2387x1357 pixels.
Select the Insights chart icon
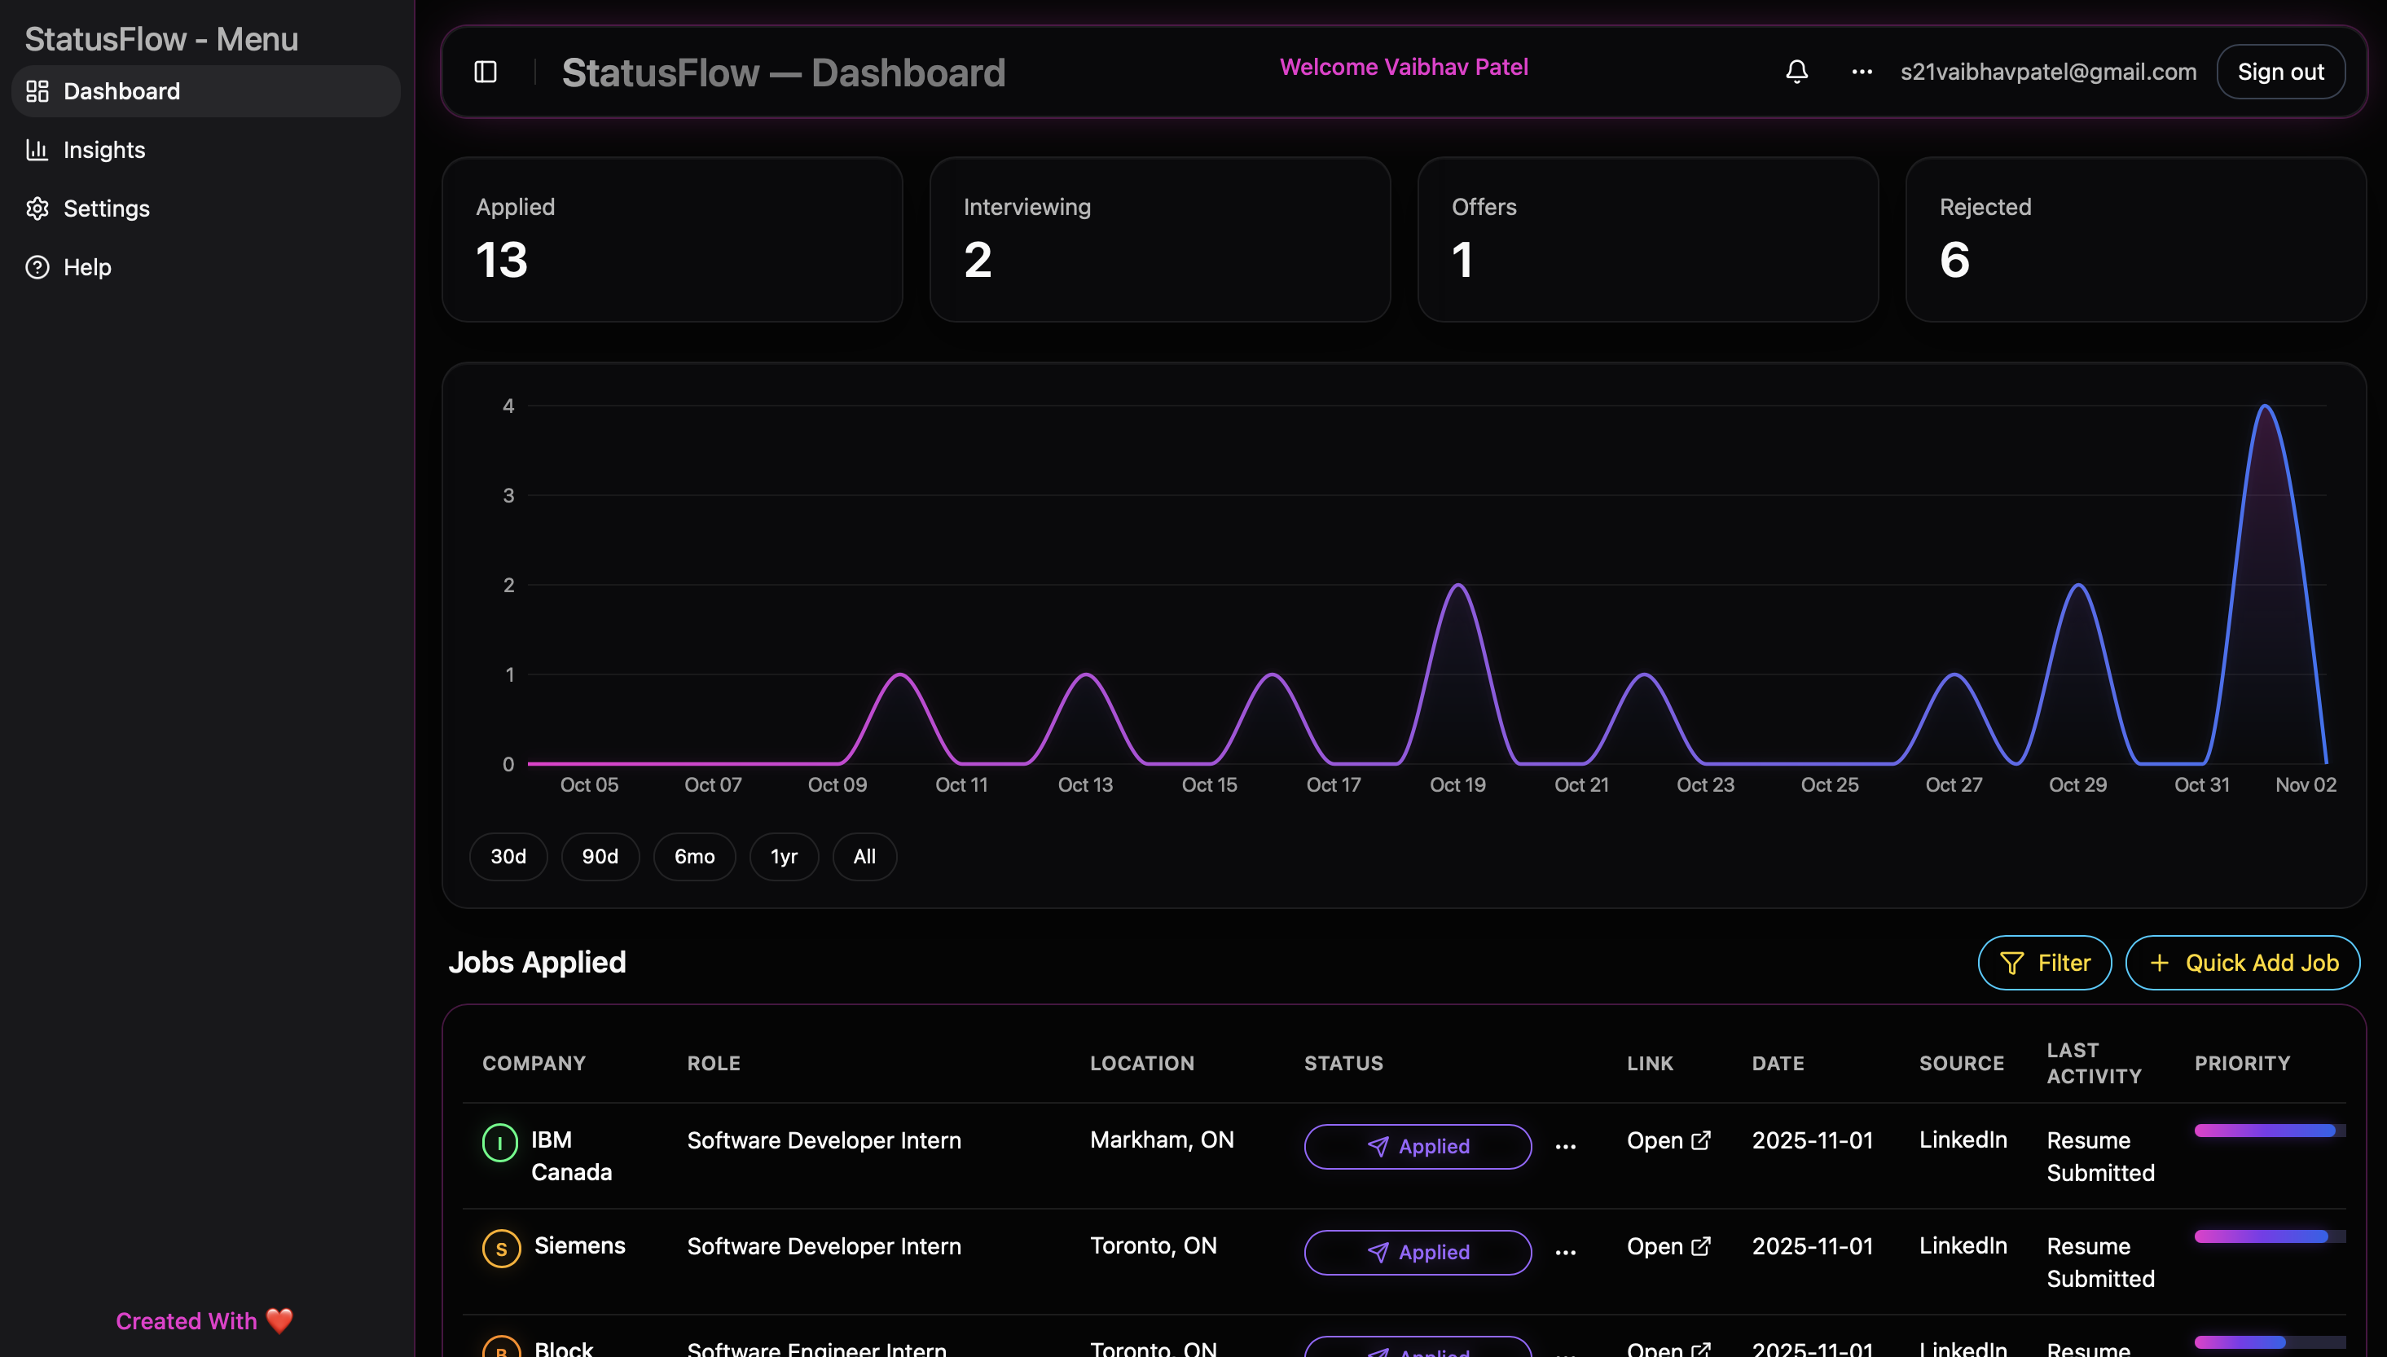pos(37,149)
